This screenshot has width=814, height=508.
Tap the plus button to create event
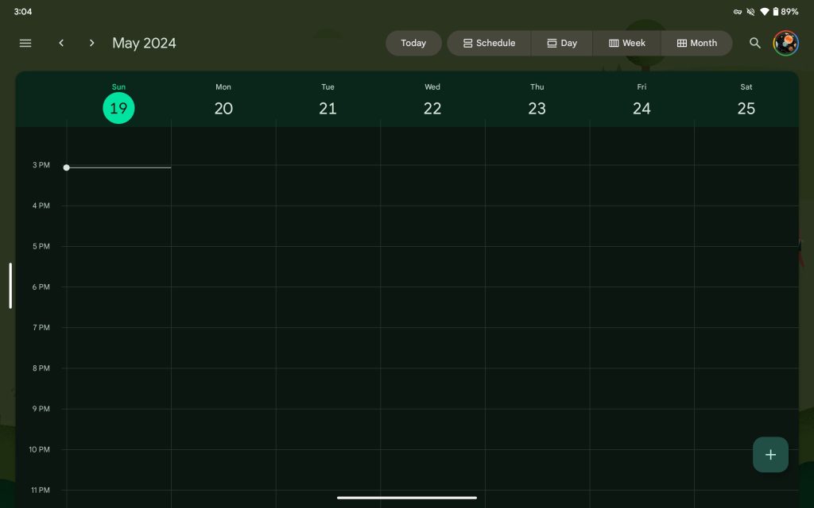pyautogui.click(x=770, y=455)
